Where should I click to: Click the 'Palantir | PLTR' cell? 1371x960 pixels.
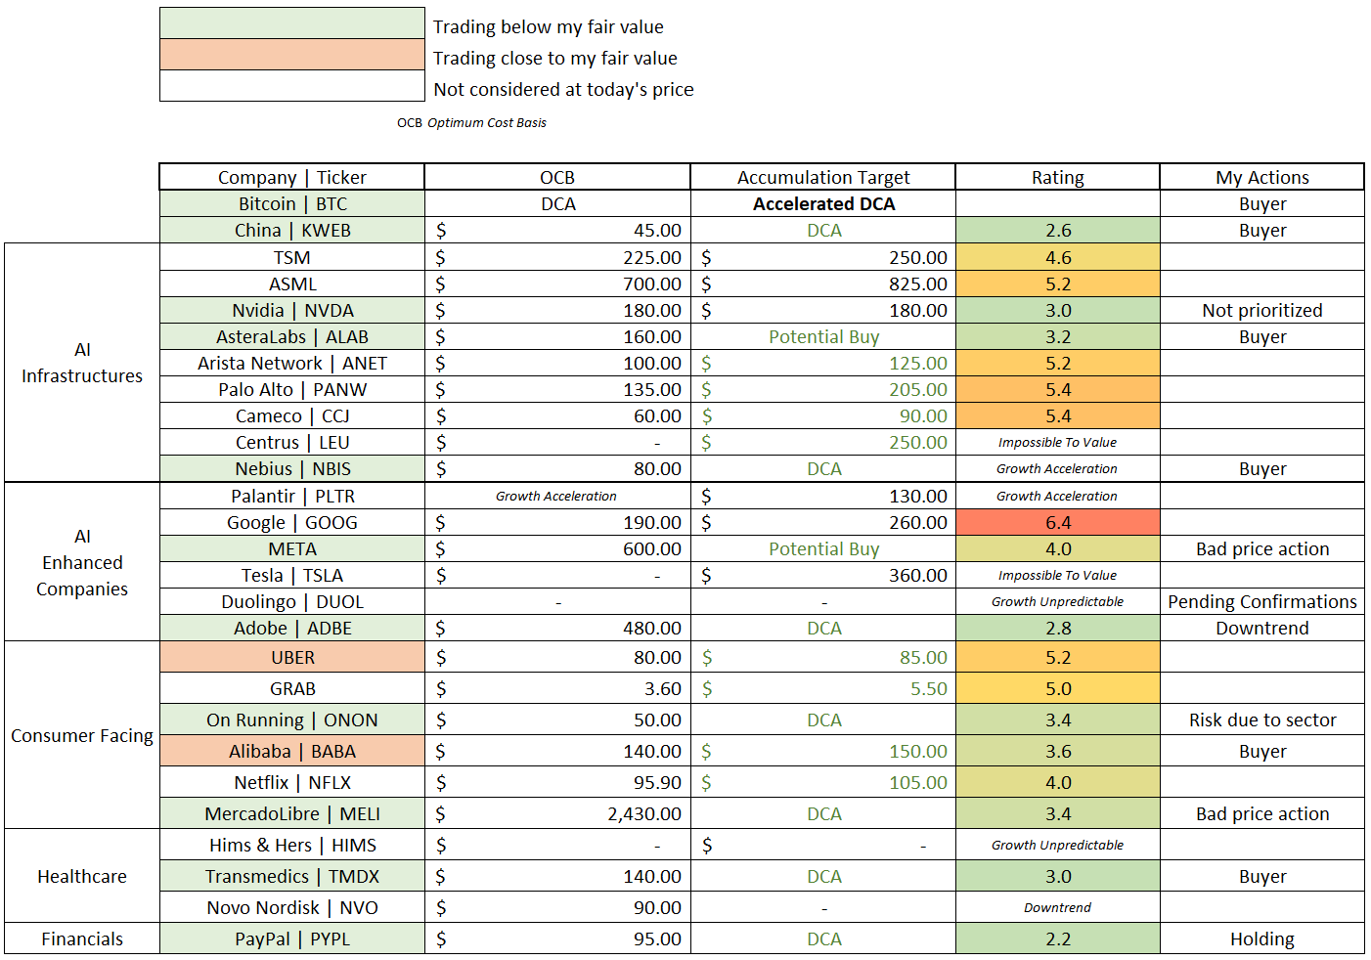(x=292, y=496)
